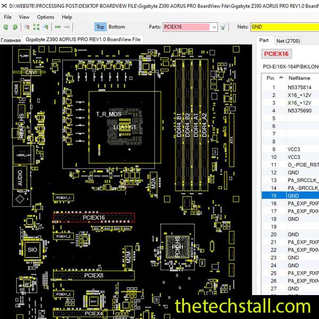Image resolution: width=319 pixels, height=319 pixels.
Task: Open the View menu
Action: (x=24, y=17)
